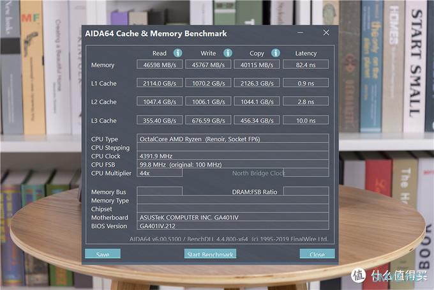Click the AIDA64 v6.00.5100 version text
Viewport: 434px width, 290px height.
pyautogui.click(x=228, y=239)
